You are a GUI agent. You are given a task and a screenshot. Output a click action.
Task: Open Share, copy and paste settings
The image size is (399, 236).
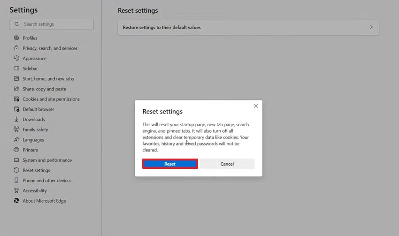[x=44, y=89]
